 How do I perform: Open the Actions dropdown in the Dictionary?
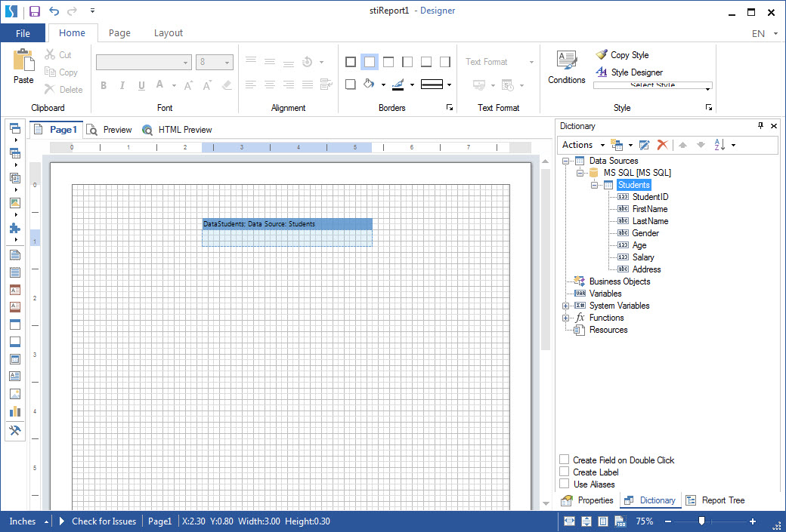tap(582, 144)
